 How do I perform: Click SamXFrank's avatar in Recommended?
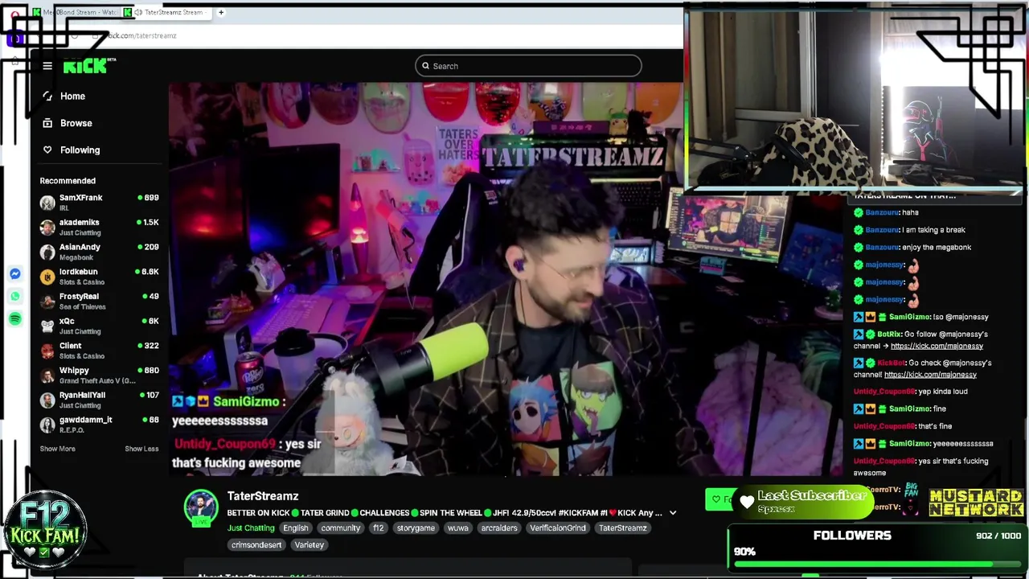coord(47,203)
